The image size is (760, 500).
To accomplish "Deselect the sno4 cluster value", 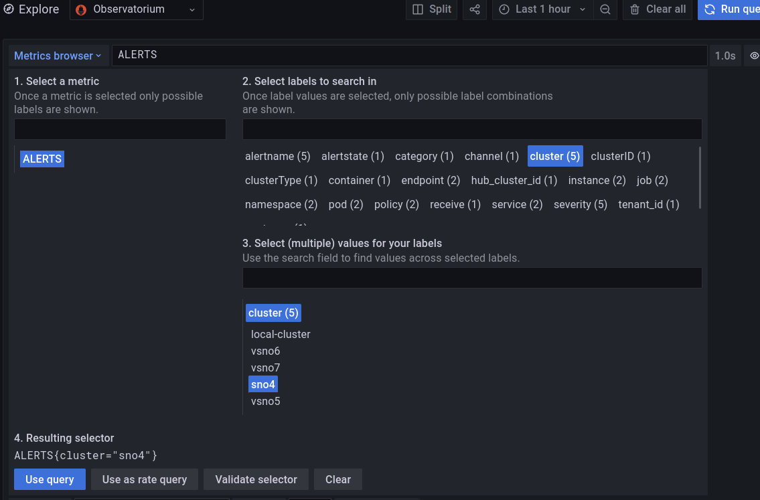I will pos(262,384).
